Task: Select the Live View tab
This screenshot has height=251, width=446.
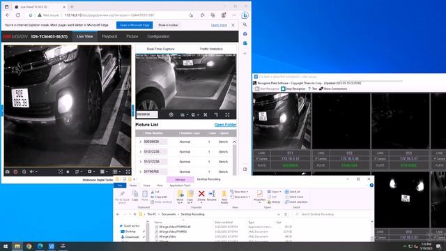Action: [x=85, y=36]
